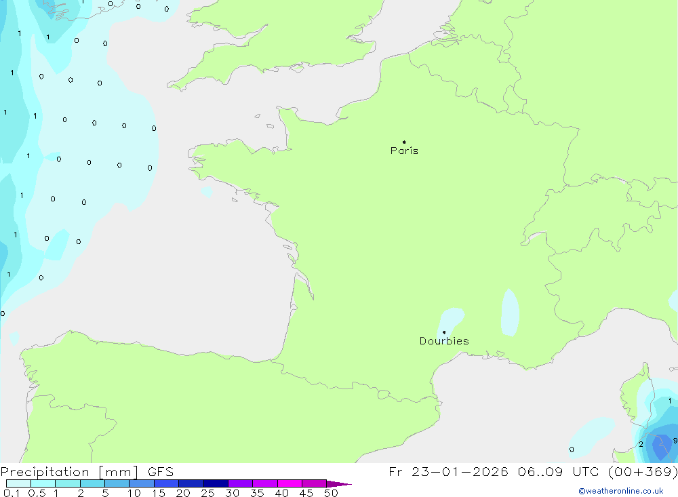The width and height of the screenshot is (678, 497).
Task: Pick the 25–30 mm navy legend swatch
Action: coord(216,483)
